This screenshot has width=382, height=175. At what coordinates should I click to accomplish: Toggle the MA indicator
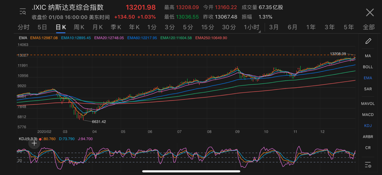pyautogui.click(x=368, y=56)
